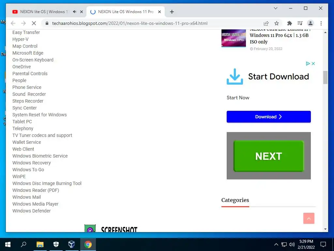Click the blue Download button
Viewport: 334px width, 251px height.
[269, 117]
